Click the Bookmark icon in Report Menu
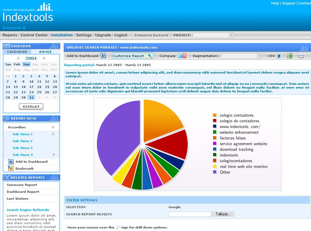Image resolution: width=311 pixels, height=231 pixels. pyautogui.click(x=10, y=168)
